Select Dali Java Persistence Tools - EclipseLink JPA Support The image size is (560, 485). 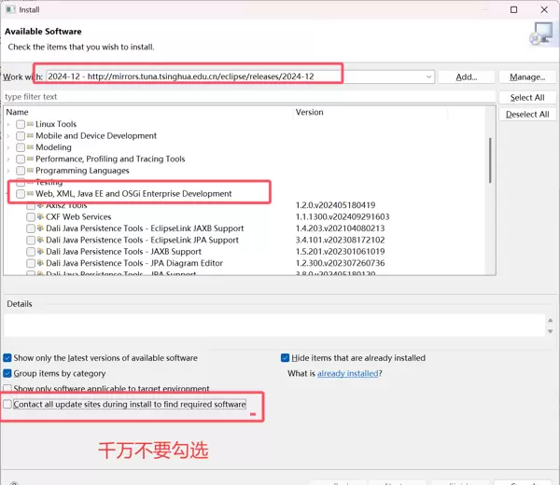pos(142,240)
